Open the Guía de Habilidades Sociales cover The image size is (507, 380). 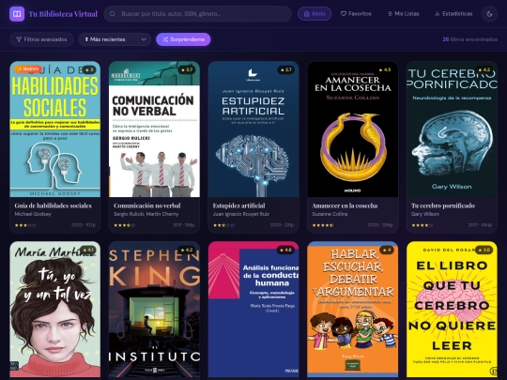coord(55,129)
